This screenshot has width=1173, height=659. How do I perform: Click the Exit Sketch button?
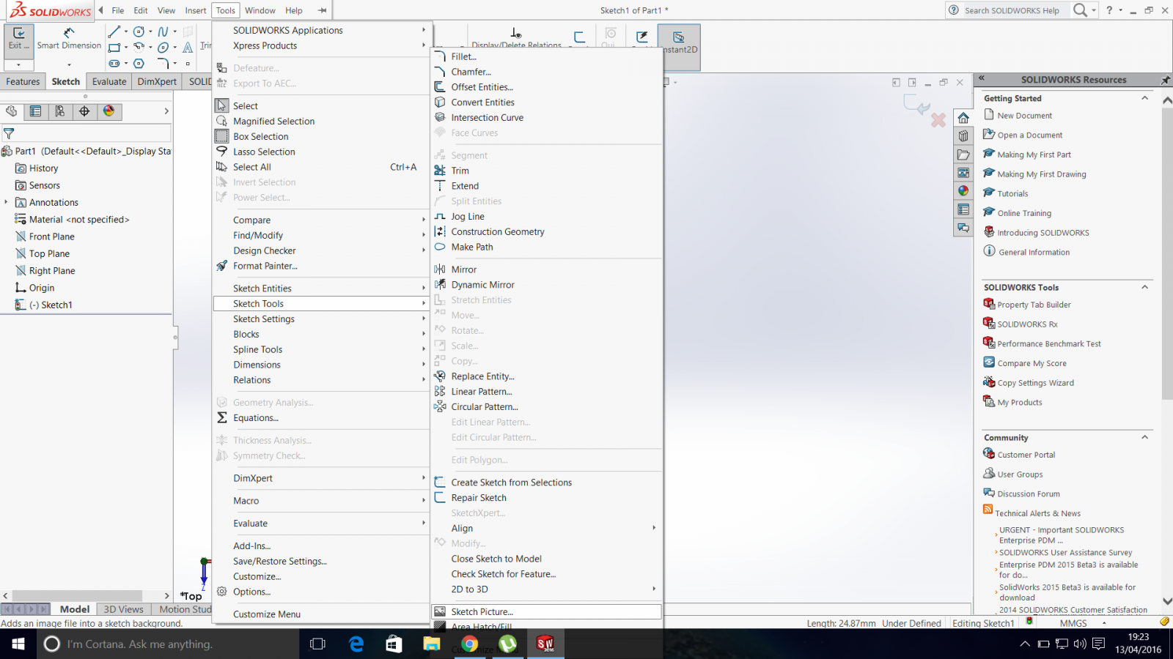pyautogui.click(x=18, y=39)
